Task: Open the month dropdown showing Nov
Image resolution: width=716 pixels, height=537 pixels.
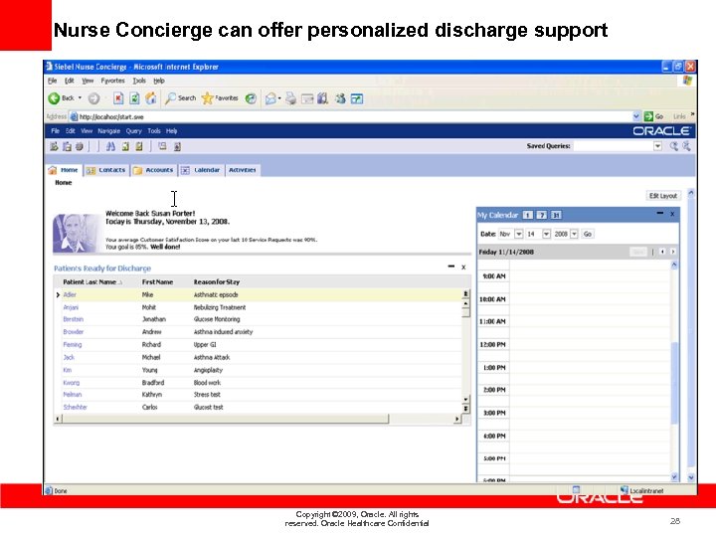Action: click(519, 234)
